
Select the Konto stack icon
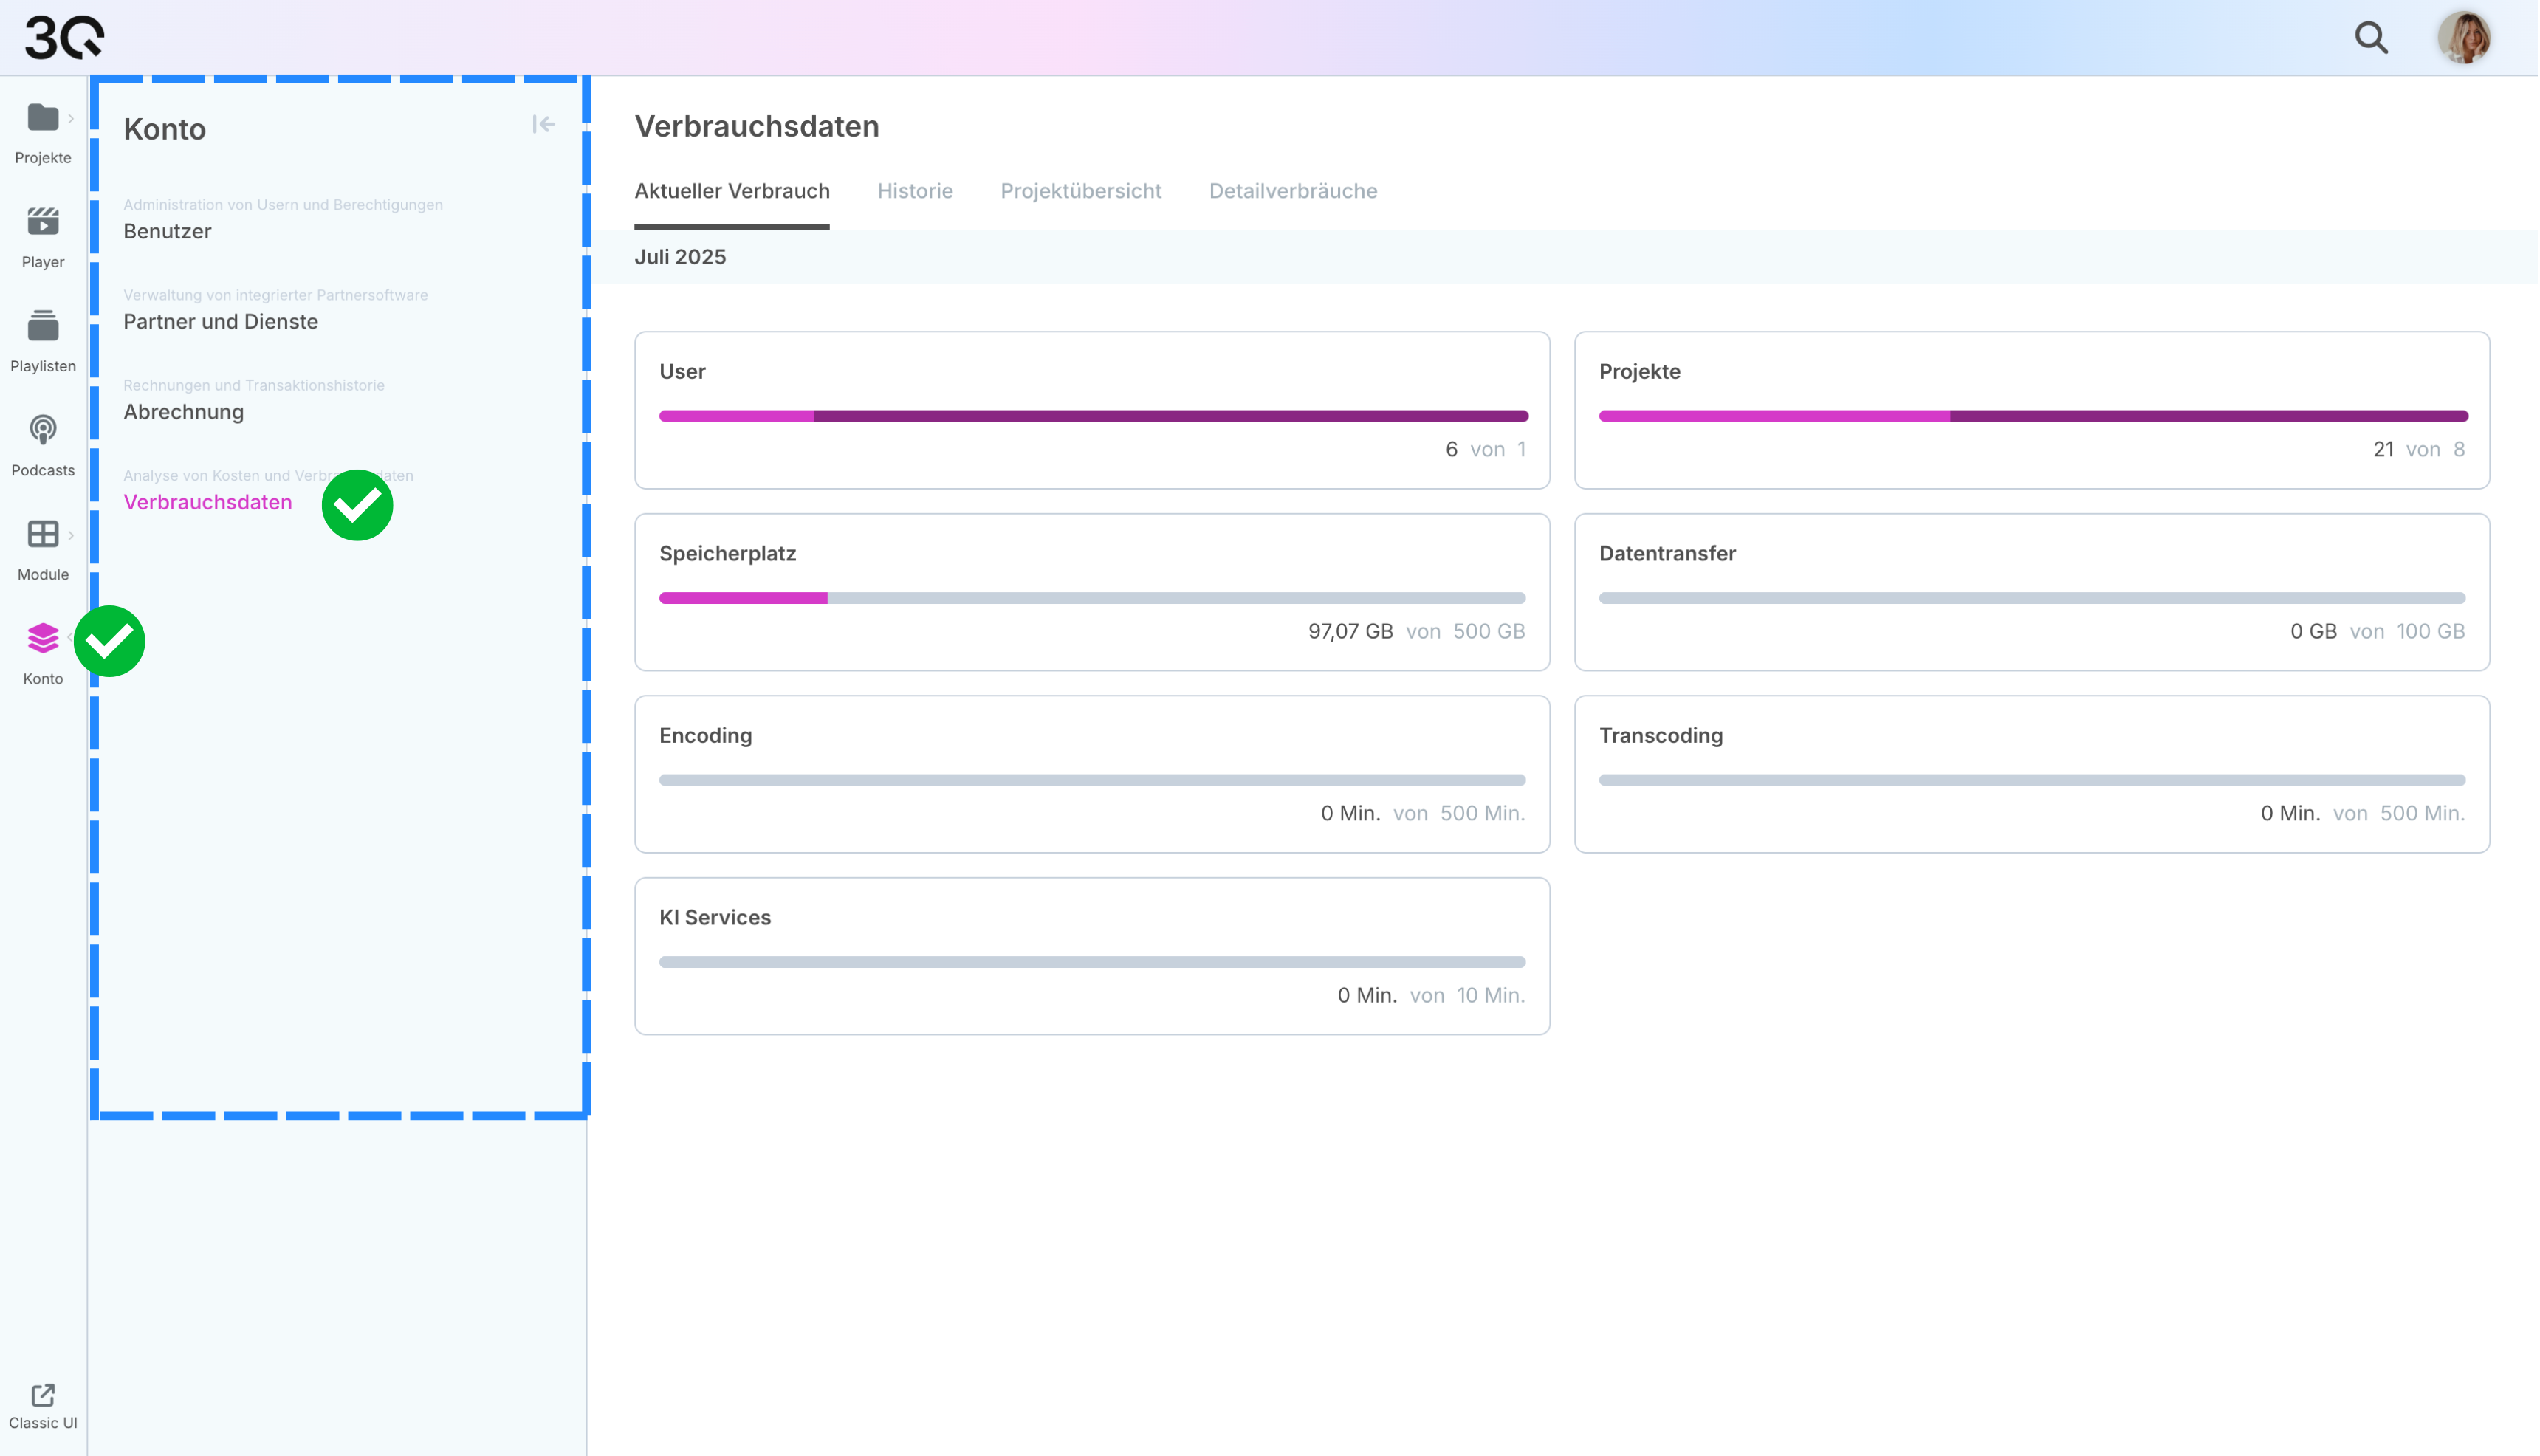pyautogui.click(x=42, y=638)
